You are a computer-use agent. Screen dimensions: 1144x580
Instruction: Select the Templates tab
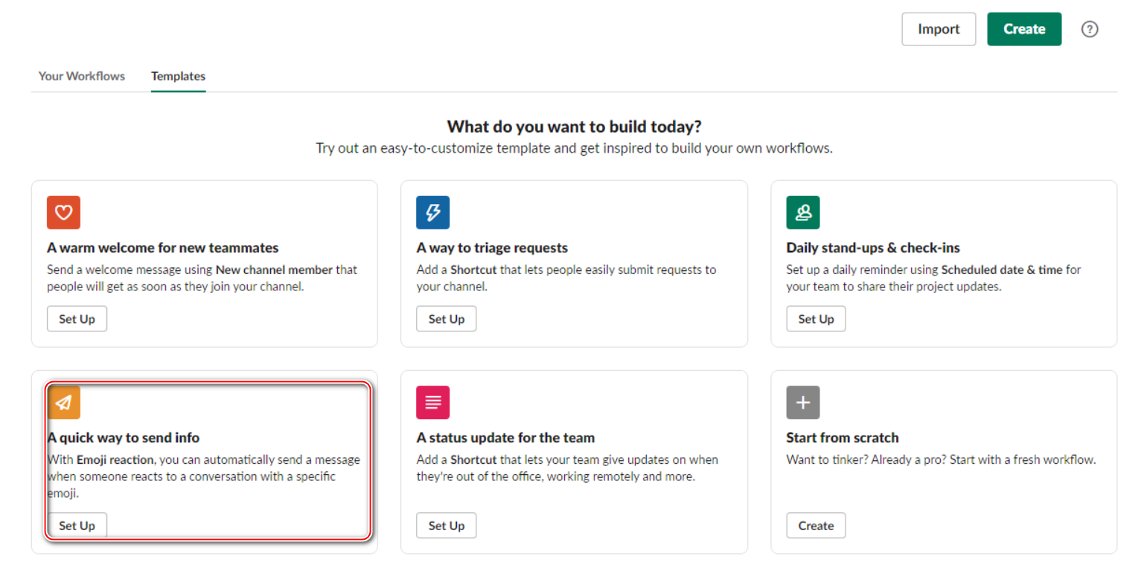click(x=179, y=76)
